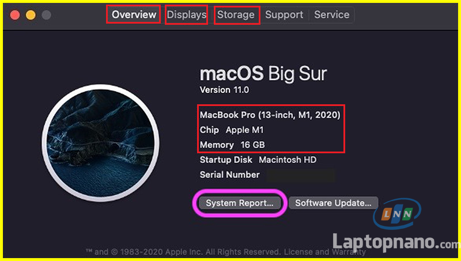Click the Version 11.0 text

click(x=225, y=90)
